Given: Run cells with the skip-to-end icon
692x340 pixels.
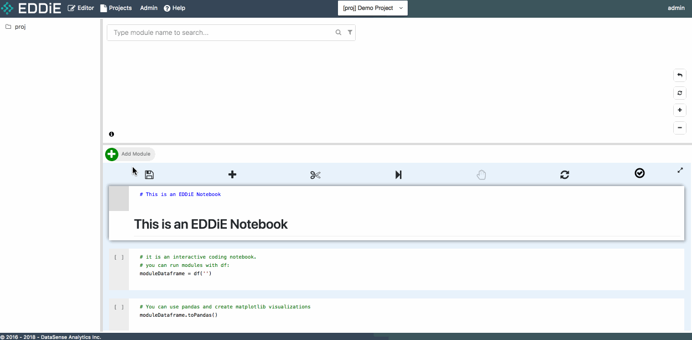Looking at the screenshot, I should tap(398, 174).
